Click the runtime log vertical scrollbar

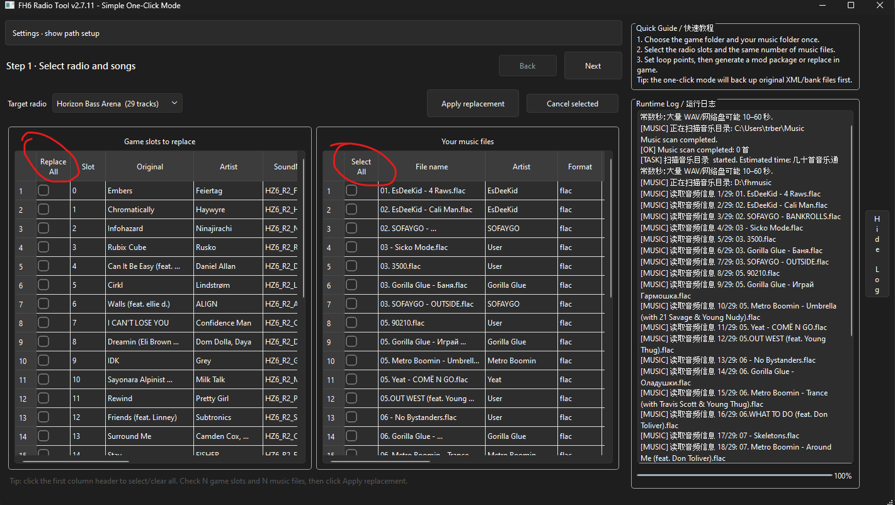point(852,230)
